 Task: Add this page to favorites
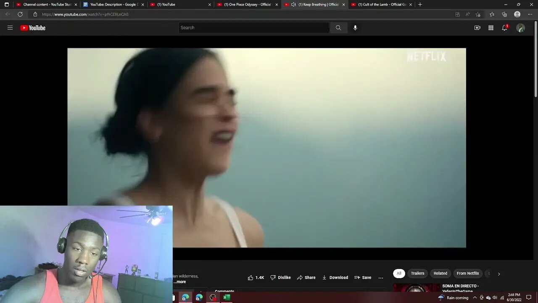[478, 14]
